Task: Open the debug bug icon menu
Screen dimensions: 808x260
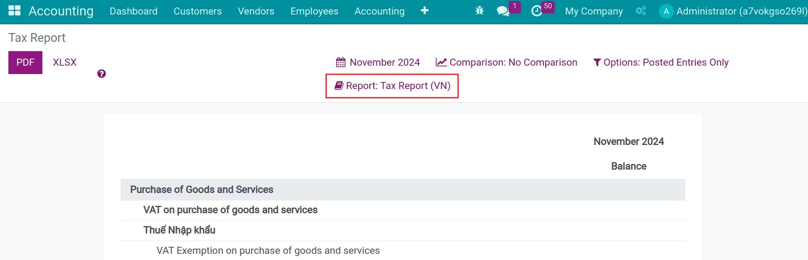Action: tap(479, 11)
